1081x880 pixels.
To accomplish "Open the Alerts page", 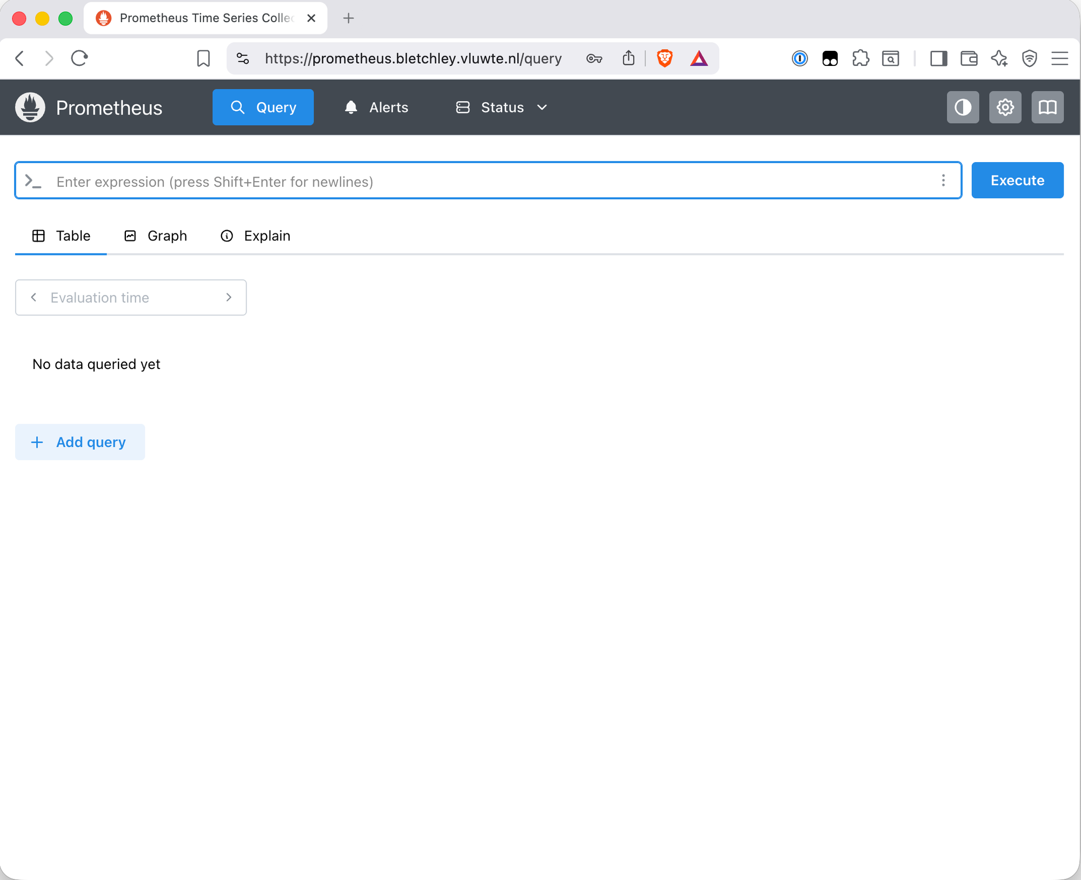I will coord(376,107).
